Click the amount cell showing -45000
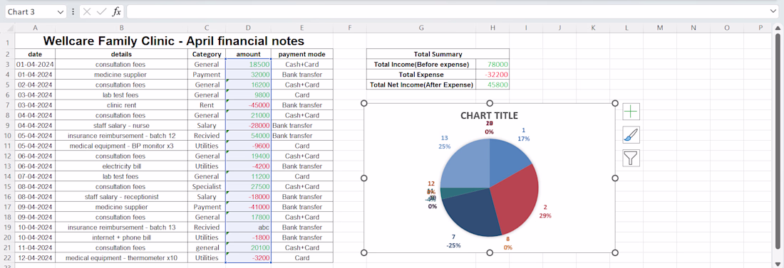Image resolution: width=784 pixels, height=268 pixels. (x=249, y=105)
